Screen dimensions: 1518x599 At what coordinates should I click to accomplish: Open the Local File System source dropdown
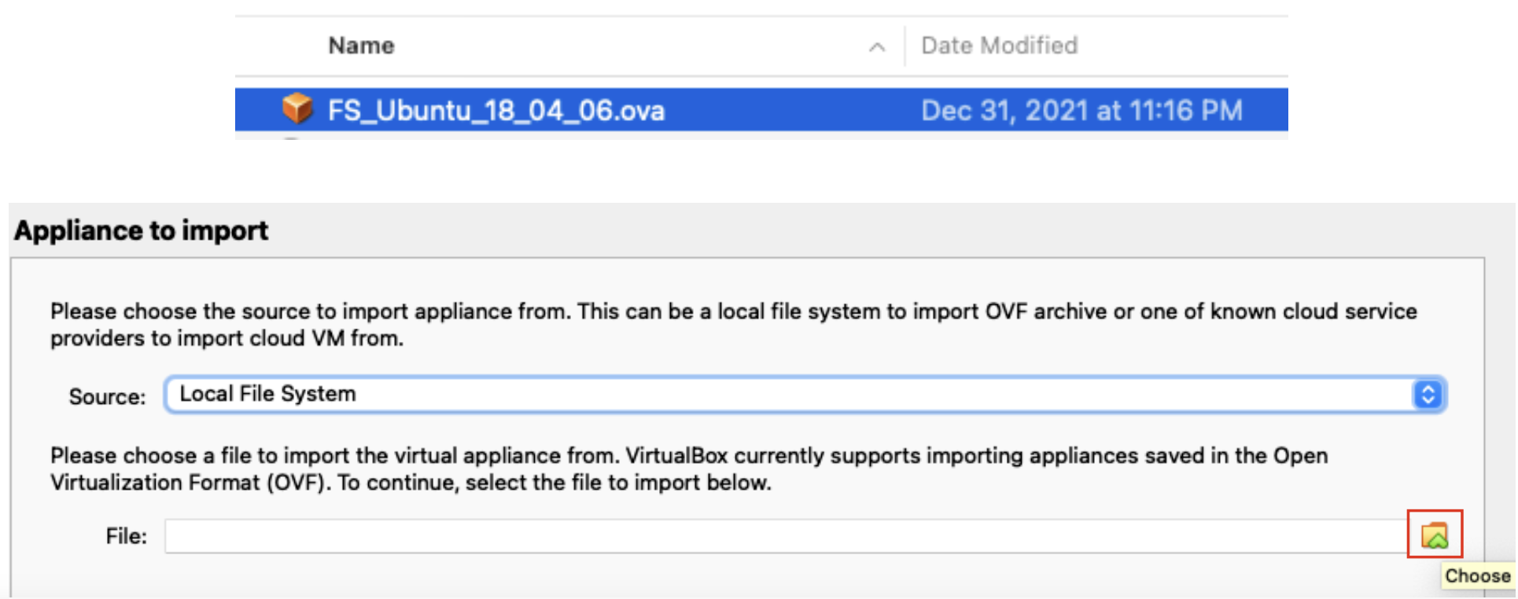(787, 394)
